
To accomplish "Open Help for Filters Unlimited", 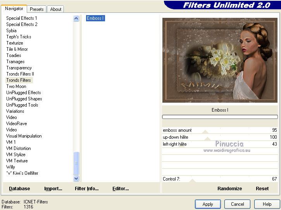I will pos(267,204).
